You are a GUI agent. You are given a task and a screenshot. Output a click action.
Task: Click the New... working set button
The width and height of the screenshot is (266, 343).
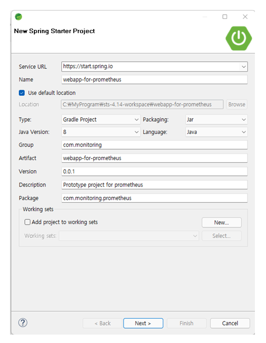(x=221, y=222)
